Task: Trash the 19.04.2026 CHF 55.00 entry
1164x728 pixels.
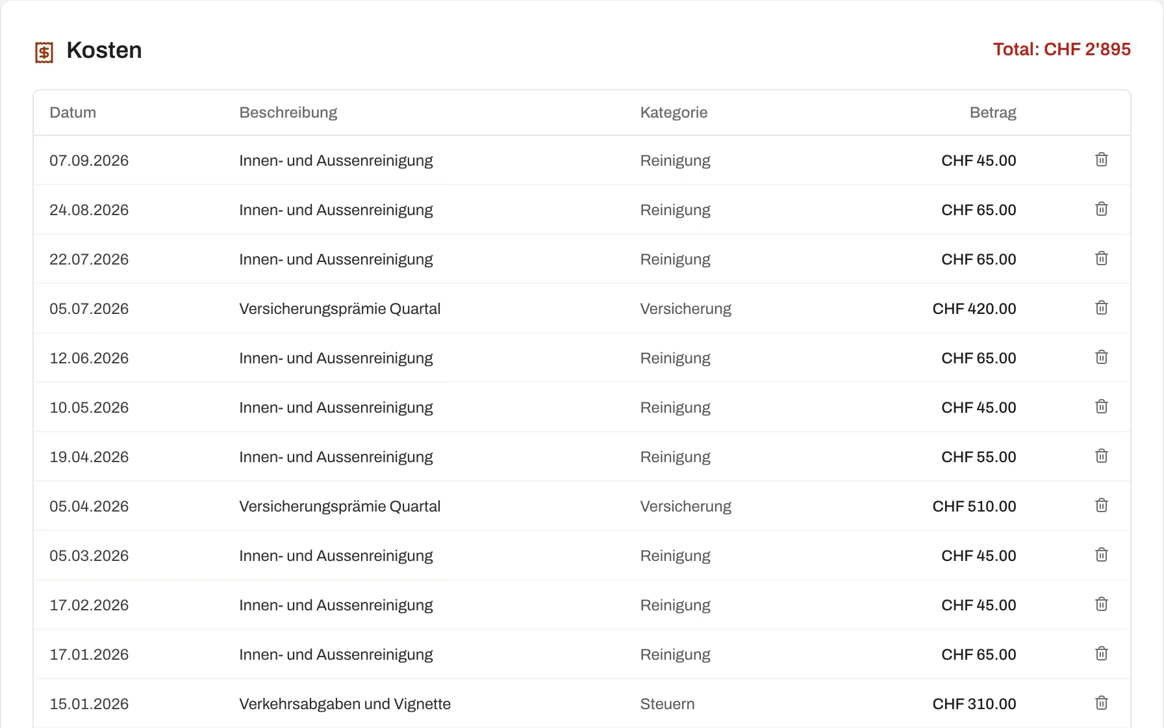Action: click(x=1102, y=456)
